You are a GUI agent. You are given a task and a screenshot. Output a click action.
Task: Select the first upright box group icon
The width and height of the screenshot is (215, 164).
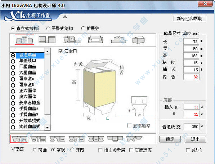pos(24,40)
